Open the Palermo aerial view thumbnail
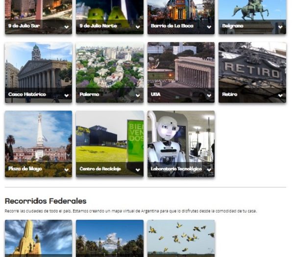This screenshot has height=257, width=294. [x=110, y=65]
